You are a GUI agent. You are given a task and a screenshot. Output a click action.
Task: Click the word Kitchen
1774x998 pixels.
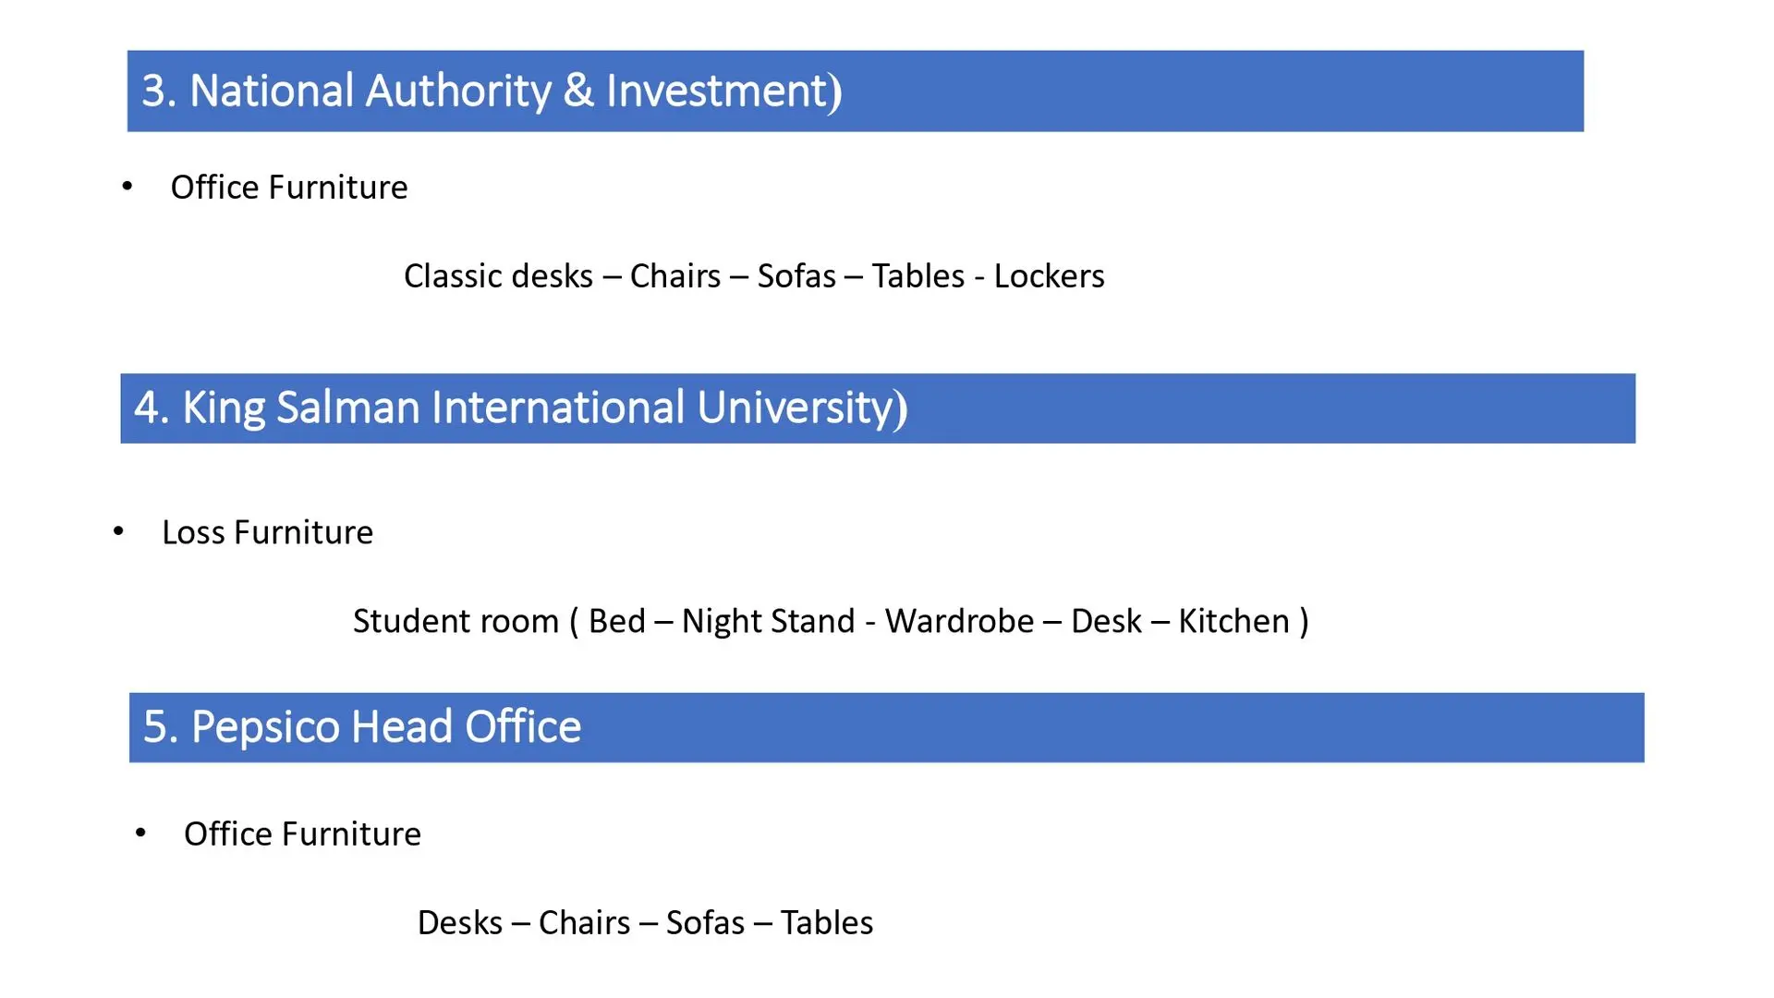pos(1233,622)
